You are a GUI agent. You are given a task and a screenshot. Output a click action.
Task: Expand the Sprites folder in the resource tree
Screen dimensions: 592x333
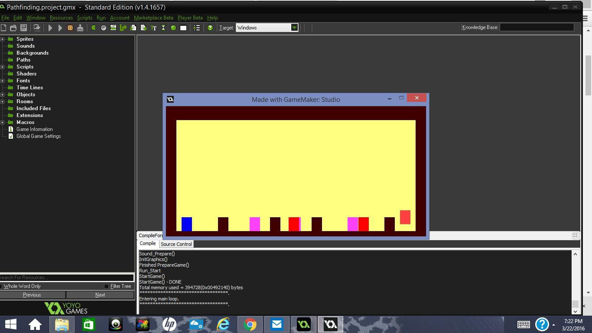tap(2, 39)
